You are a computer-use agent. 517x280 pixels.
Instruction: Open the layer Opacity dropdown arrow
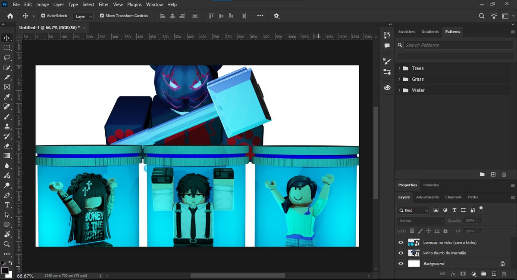[x=480, y=221]
